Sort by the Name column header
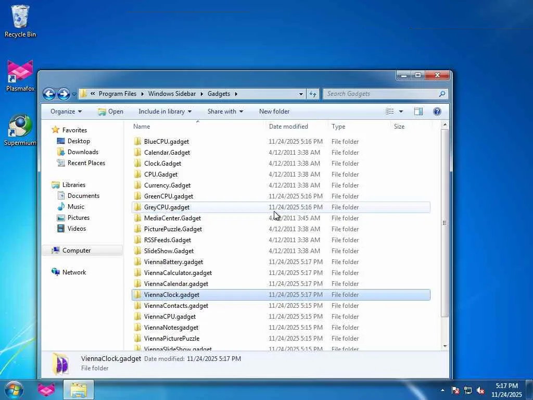Viewport: 533px width, 400px height. (x=197, y=127)
